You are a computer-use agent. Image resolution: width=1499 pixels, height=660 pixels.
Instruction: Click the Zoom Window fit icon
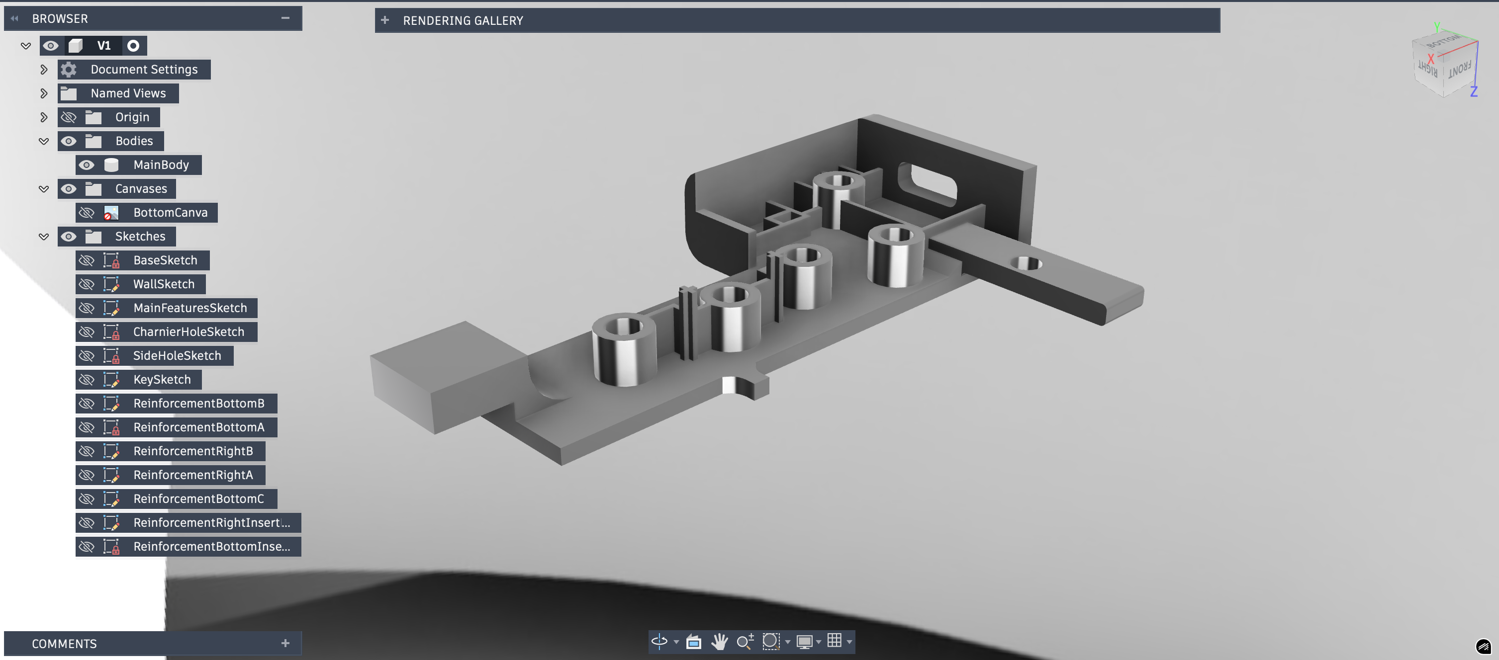(770, 642)
